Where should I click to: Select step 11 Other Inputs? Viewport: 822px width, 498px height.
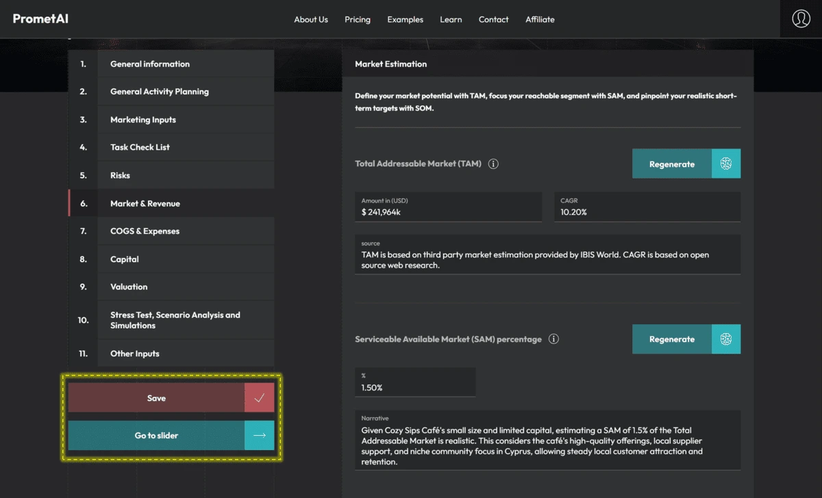click(171, 354)
